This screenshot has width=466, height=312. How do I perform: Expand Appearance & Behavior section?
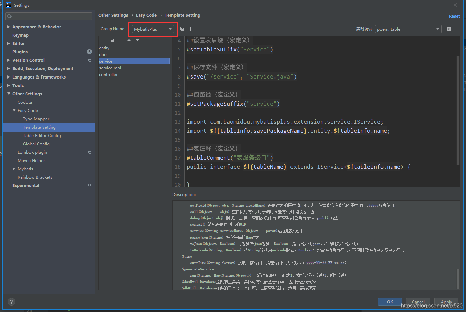click(x=9, y=27)
